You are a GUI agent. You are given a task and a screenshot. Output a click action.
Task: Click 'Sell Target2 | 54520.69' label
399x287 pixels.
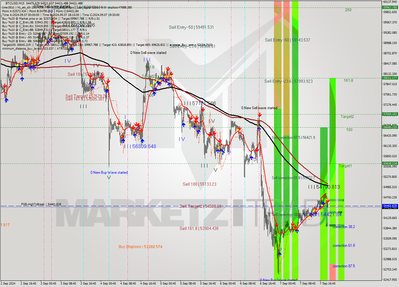[x=200, y=206]
